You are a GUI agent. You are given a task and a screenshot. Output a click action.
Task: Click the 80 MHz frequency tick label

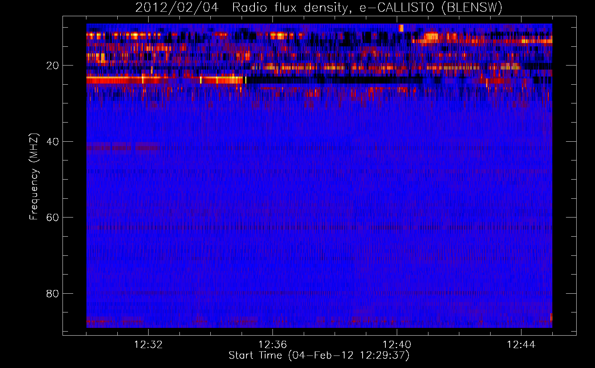click(53, 294)
